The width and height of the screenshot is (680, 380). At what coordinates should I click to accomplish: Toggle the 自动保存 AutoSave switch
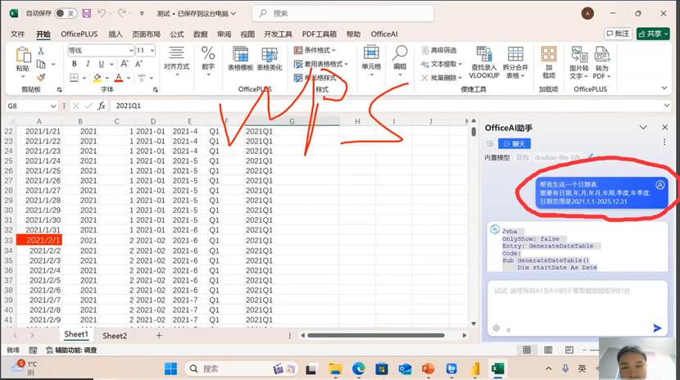[x=66, y=13]
